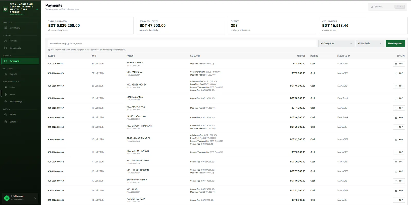Open the All Methods dropdown

click(370, 44)
